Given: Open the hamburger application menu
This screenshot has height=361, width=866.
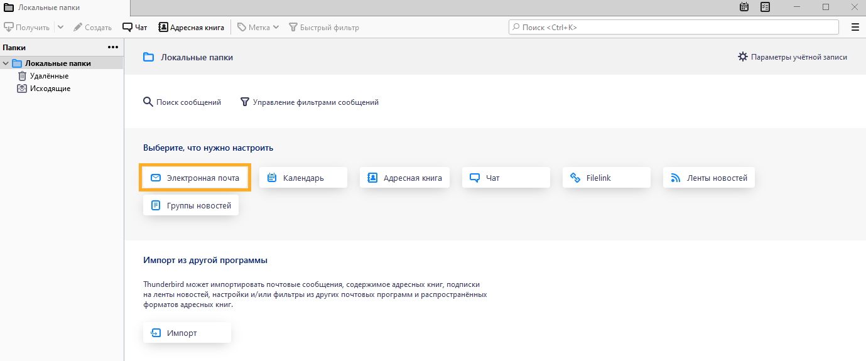Looking at the screenshot, I should [855, 27].
